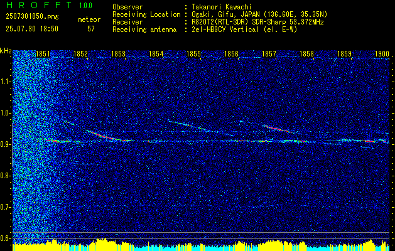Click the observer name Takanori Kawachi
395x251 pixels.
222,7
